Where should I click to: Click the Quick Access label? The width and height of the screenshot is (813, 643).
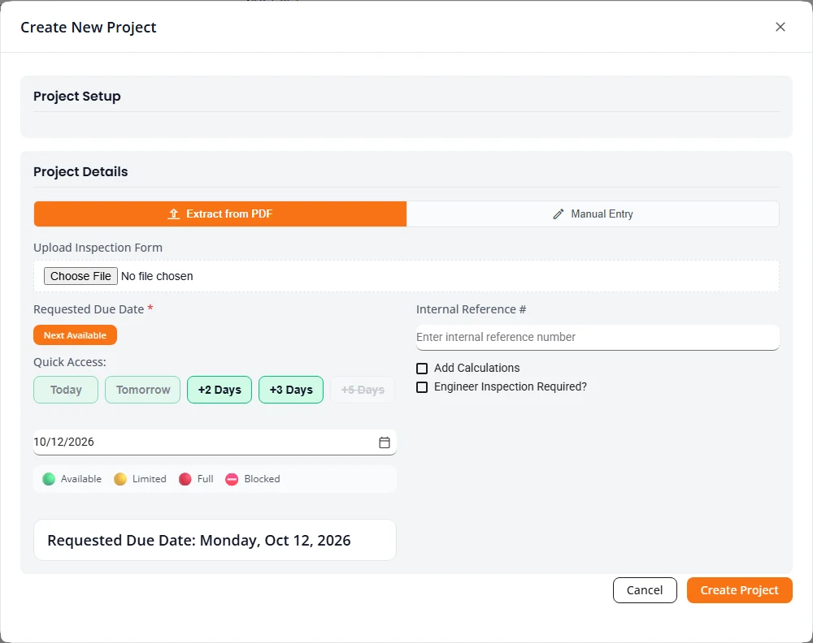click(x=70, y=362)
